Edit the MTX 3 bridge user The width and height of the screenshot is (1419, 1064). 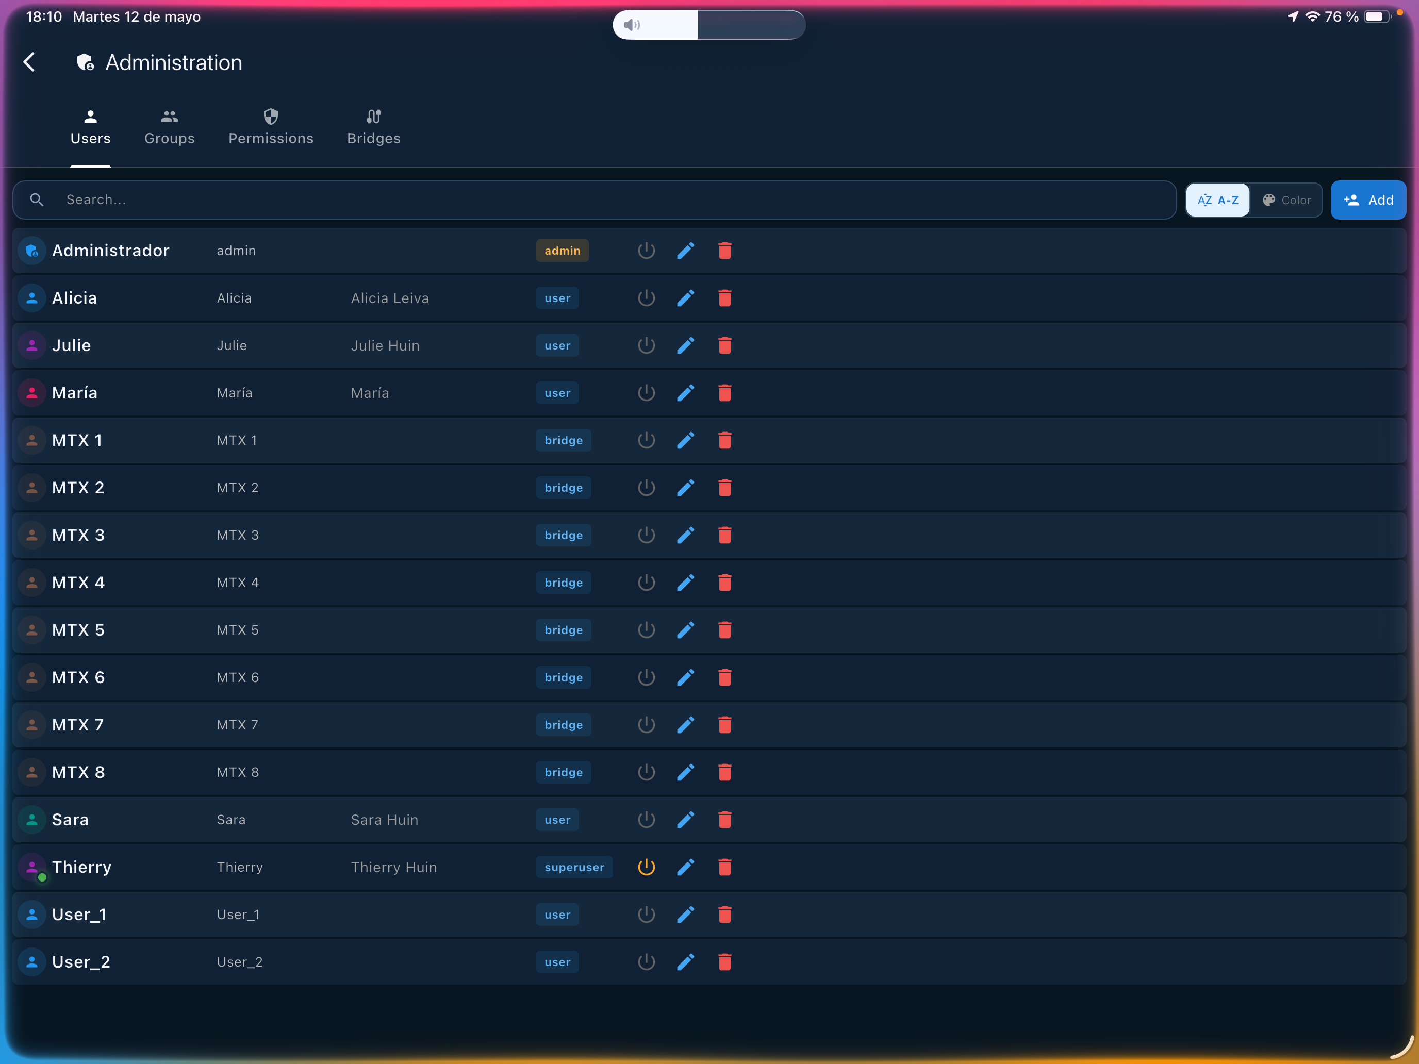[686, 536]
